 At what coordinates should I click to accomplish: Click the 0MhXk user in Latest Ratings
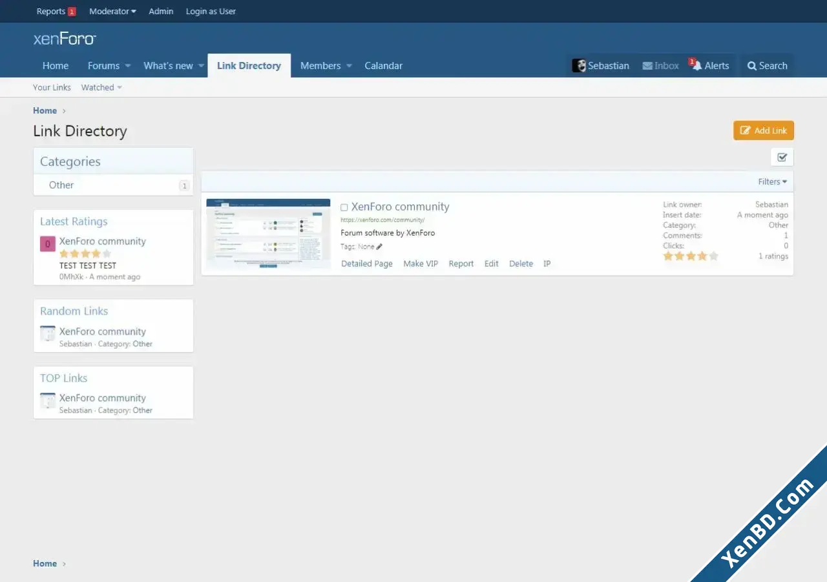pos(72,276)
